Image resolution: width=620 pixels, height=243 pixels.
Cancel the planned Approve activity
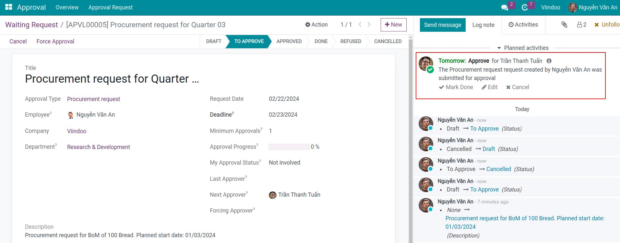518,87
